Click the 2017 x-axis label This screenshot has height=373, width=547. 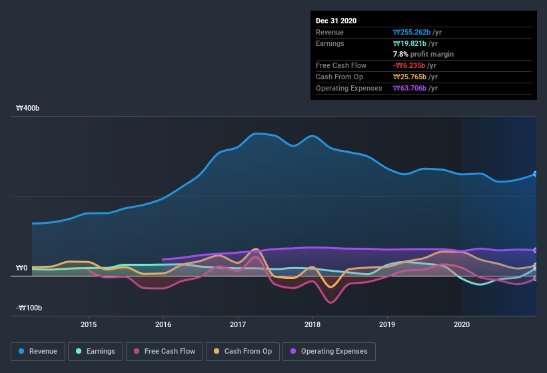pyautogui.click(x=238, y=324)
